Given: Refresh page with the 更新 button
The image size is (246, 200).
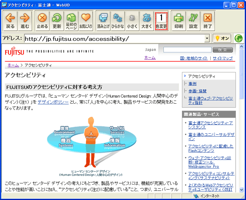Looking at the screenshot, I should (57, 21).
